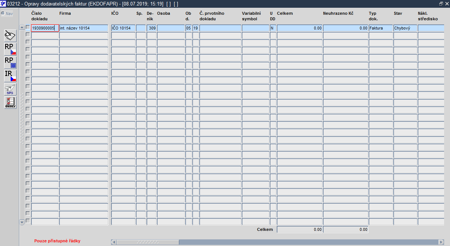Click Typ dok. field 'Faktura'

pos(381,28)
